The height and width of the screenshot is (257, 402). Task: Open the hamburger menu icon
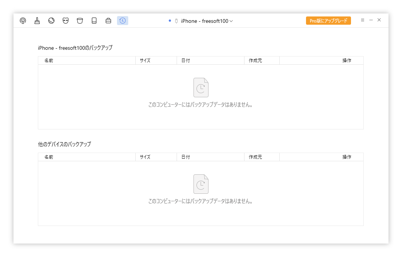(x=363, y=20)
